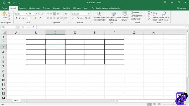Toggle underline formatting S
The height and width of the screenshot is (106, 189).
(x=23, y=18)
